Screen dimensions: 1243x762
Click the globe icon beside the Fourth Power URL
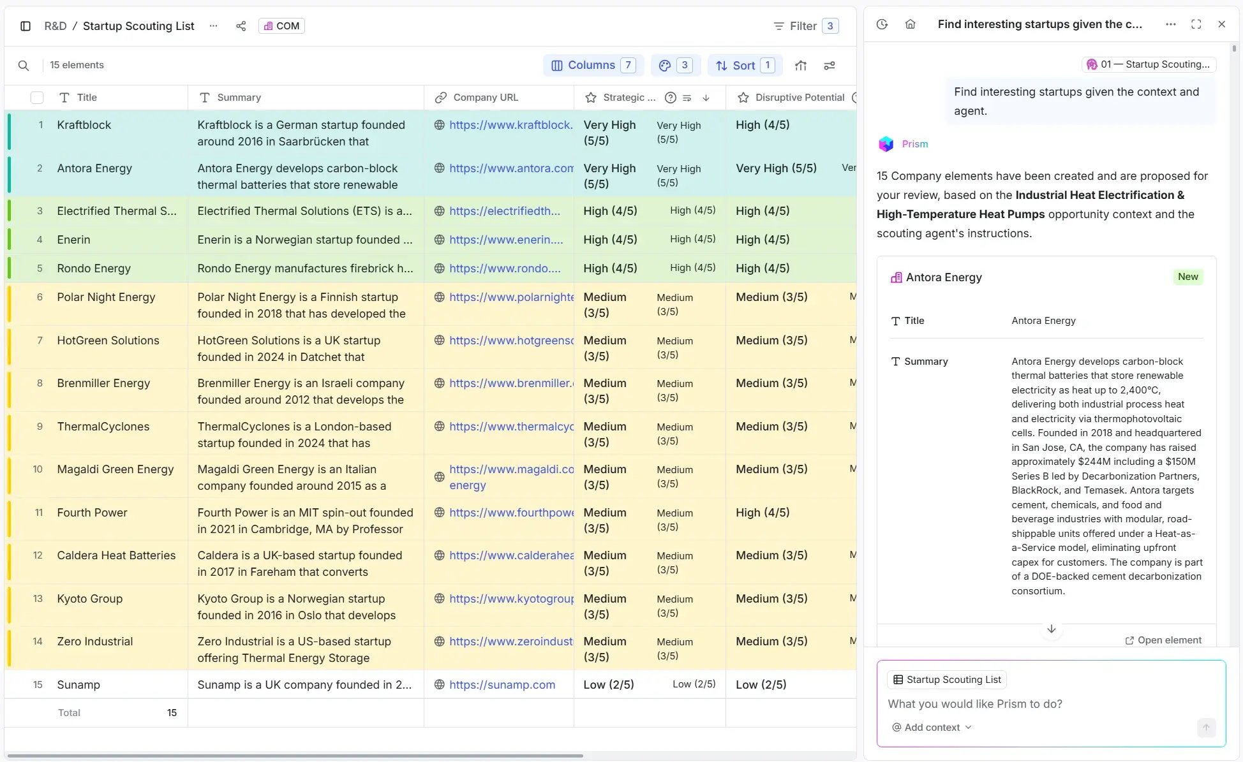pyautogui.click(x=439, y=512)
